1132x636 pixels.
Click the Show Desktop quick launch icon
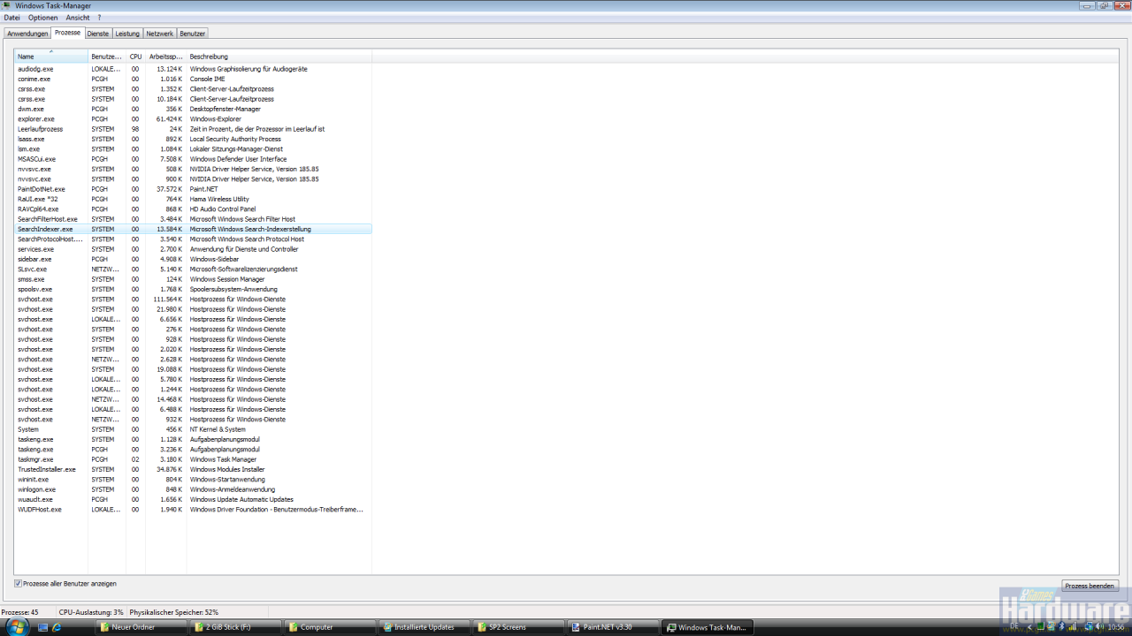click(42, 627)
